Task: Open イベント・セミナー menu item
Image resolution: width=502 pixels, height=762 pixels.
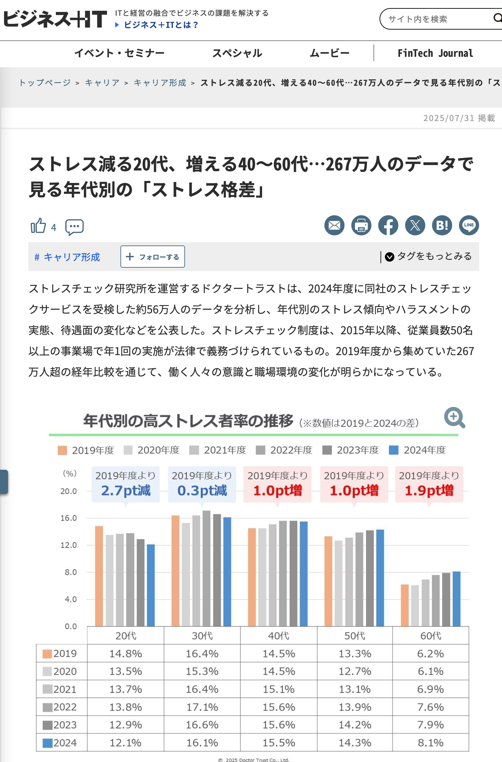Action: (119, 53)
